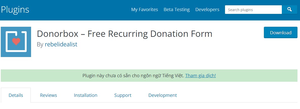Click the red heart in Donorbox logo

(x=16, y=41)
